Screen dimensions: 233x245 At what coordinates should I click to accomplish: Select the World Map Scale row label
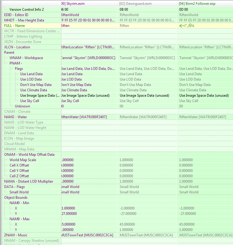pos(23,160)
